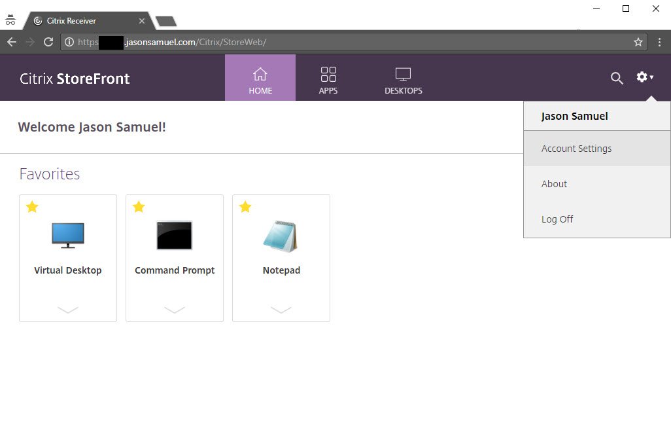Open the settings gear menu
Screen dimensions: 671x432
(x=644, y=77)
